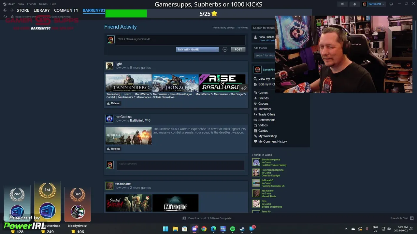Viewport: 417px width, 234px height.
Task: Click the Steam icon in the taskbar
Action: (242, 229)
